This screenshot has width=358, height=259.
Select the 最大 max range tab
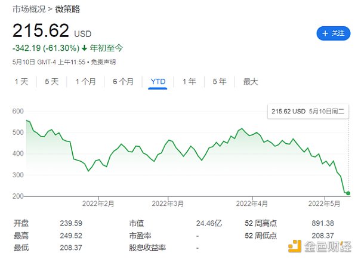pyautogui.click(x=251, y=82)
